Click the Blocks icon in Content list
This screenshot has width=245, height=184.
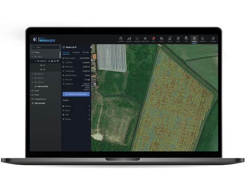[63, 106]
